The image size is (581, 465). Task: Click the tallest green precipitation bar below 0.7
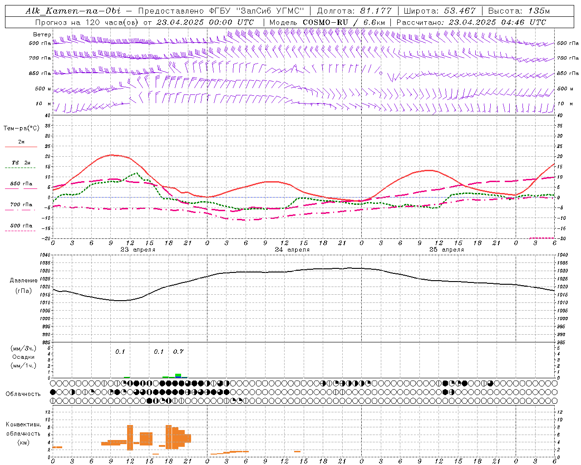tap(178, 376)
